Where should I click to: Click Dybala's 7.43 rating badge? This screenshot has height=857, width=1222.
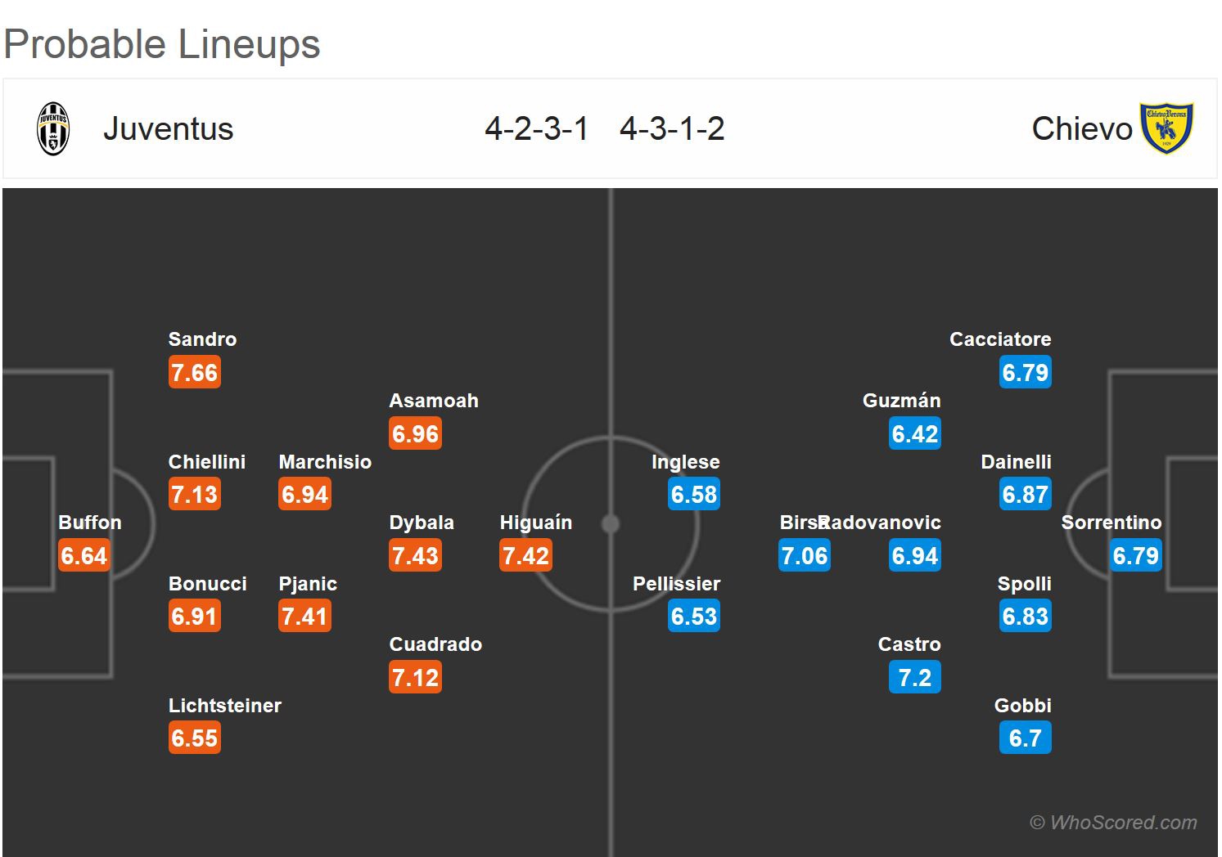[x=415, y=556]
